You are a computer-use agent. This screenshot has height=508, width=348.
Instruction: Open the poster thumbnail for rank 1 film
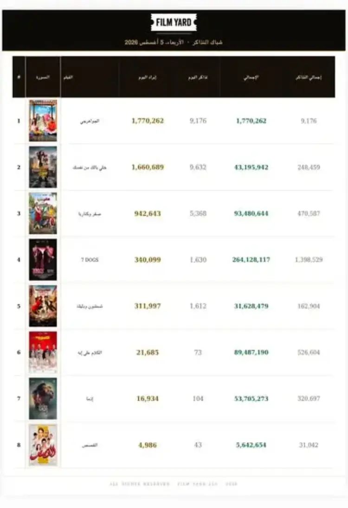tap(43, 121)
